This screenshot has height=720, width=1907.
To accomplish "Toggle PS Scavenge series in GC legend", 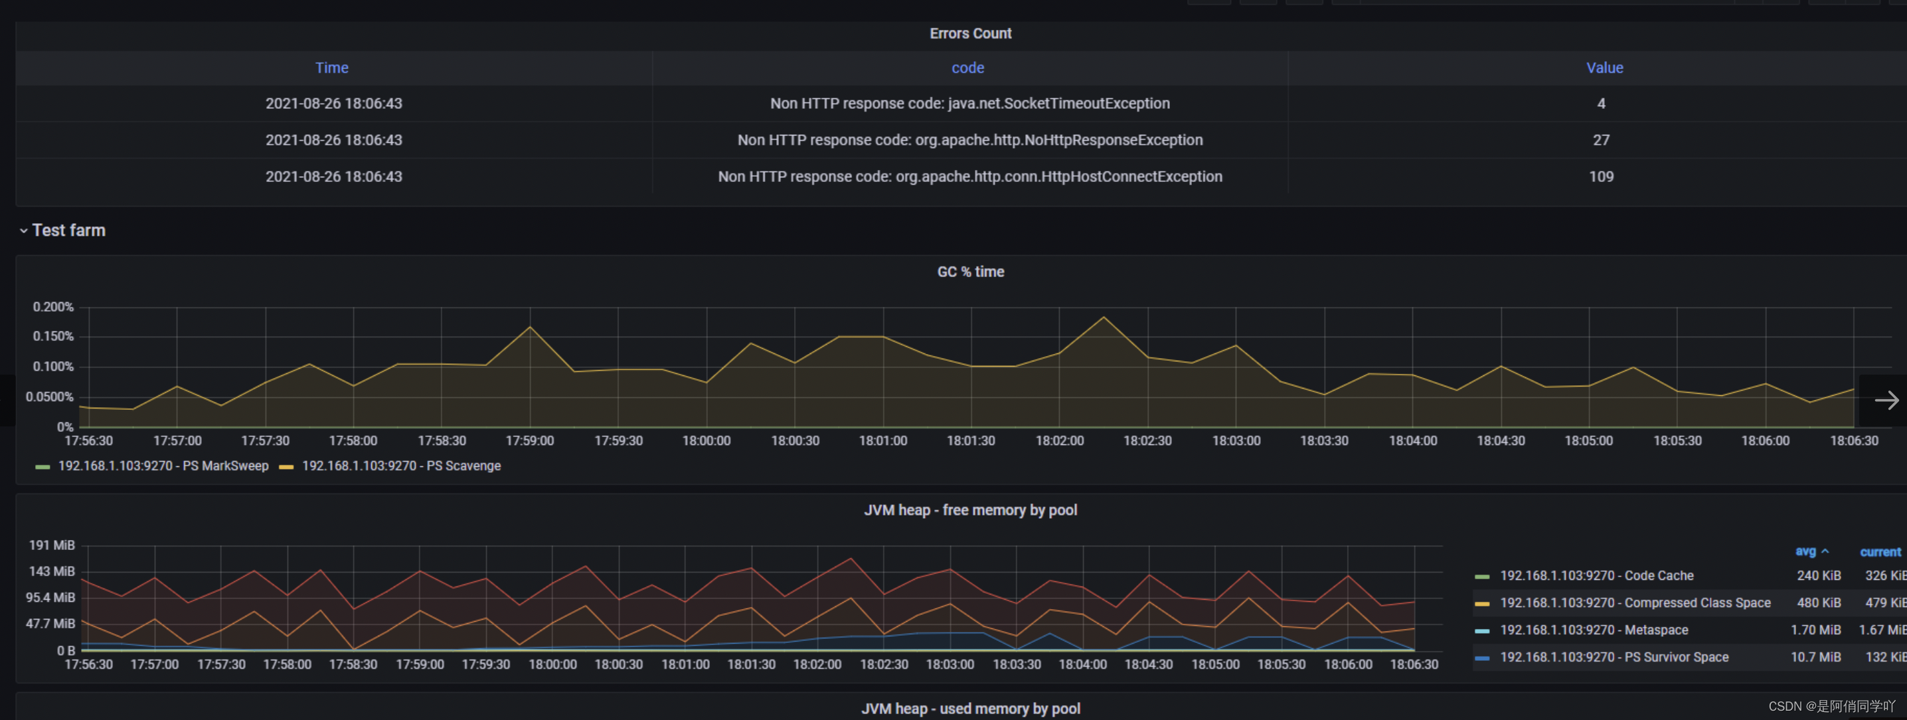I will [401, 466].
